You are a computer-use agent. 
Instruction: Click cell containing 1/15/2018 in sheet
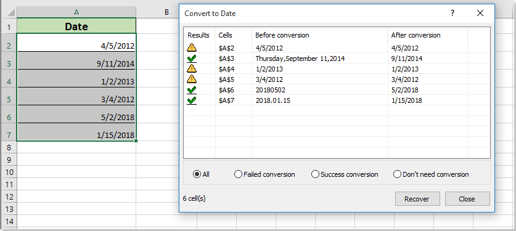pyautogui.click(x=76, y=132)
